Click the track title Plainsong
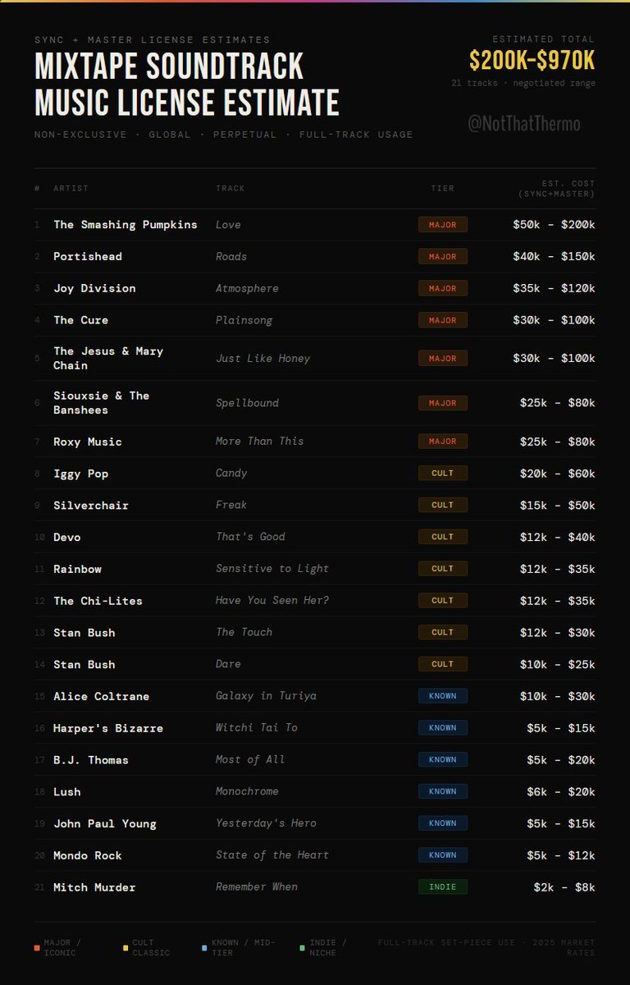This screenshot has width=630, height=985. coord(245,321)
